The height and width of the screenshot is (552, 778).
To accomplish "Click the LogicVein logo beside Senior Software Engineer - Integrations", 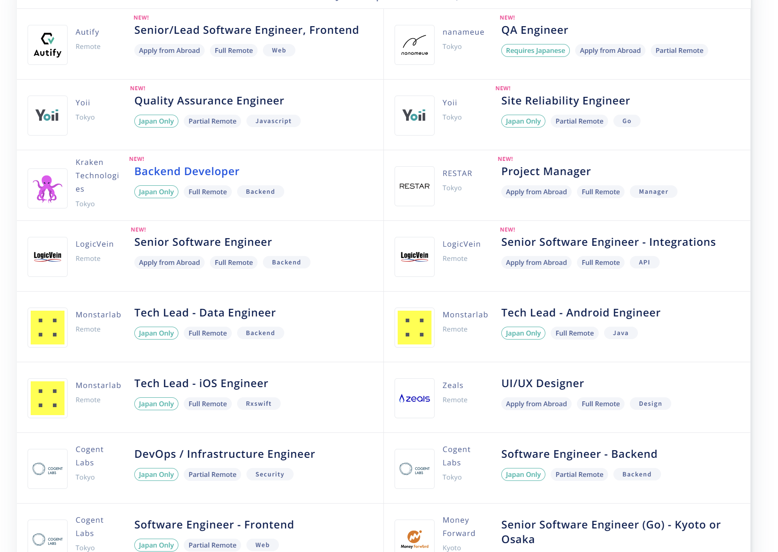I will [415, 257].
